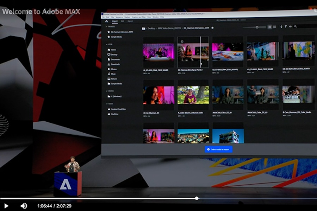Select the sister outdoors enhance audio clip
Image resolution: width=317 pixels, height=211 pixels.
pyautogui.click(x=193, y=95)
